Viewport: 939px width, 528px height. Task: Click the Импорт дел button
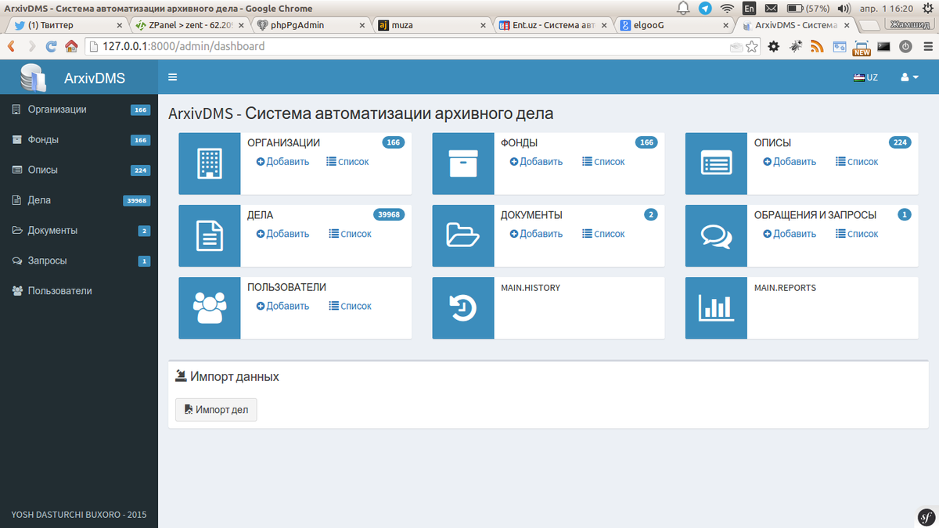click(x=216, y=409)
